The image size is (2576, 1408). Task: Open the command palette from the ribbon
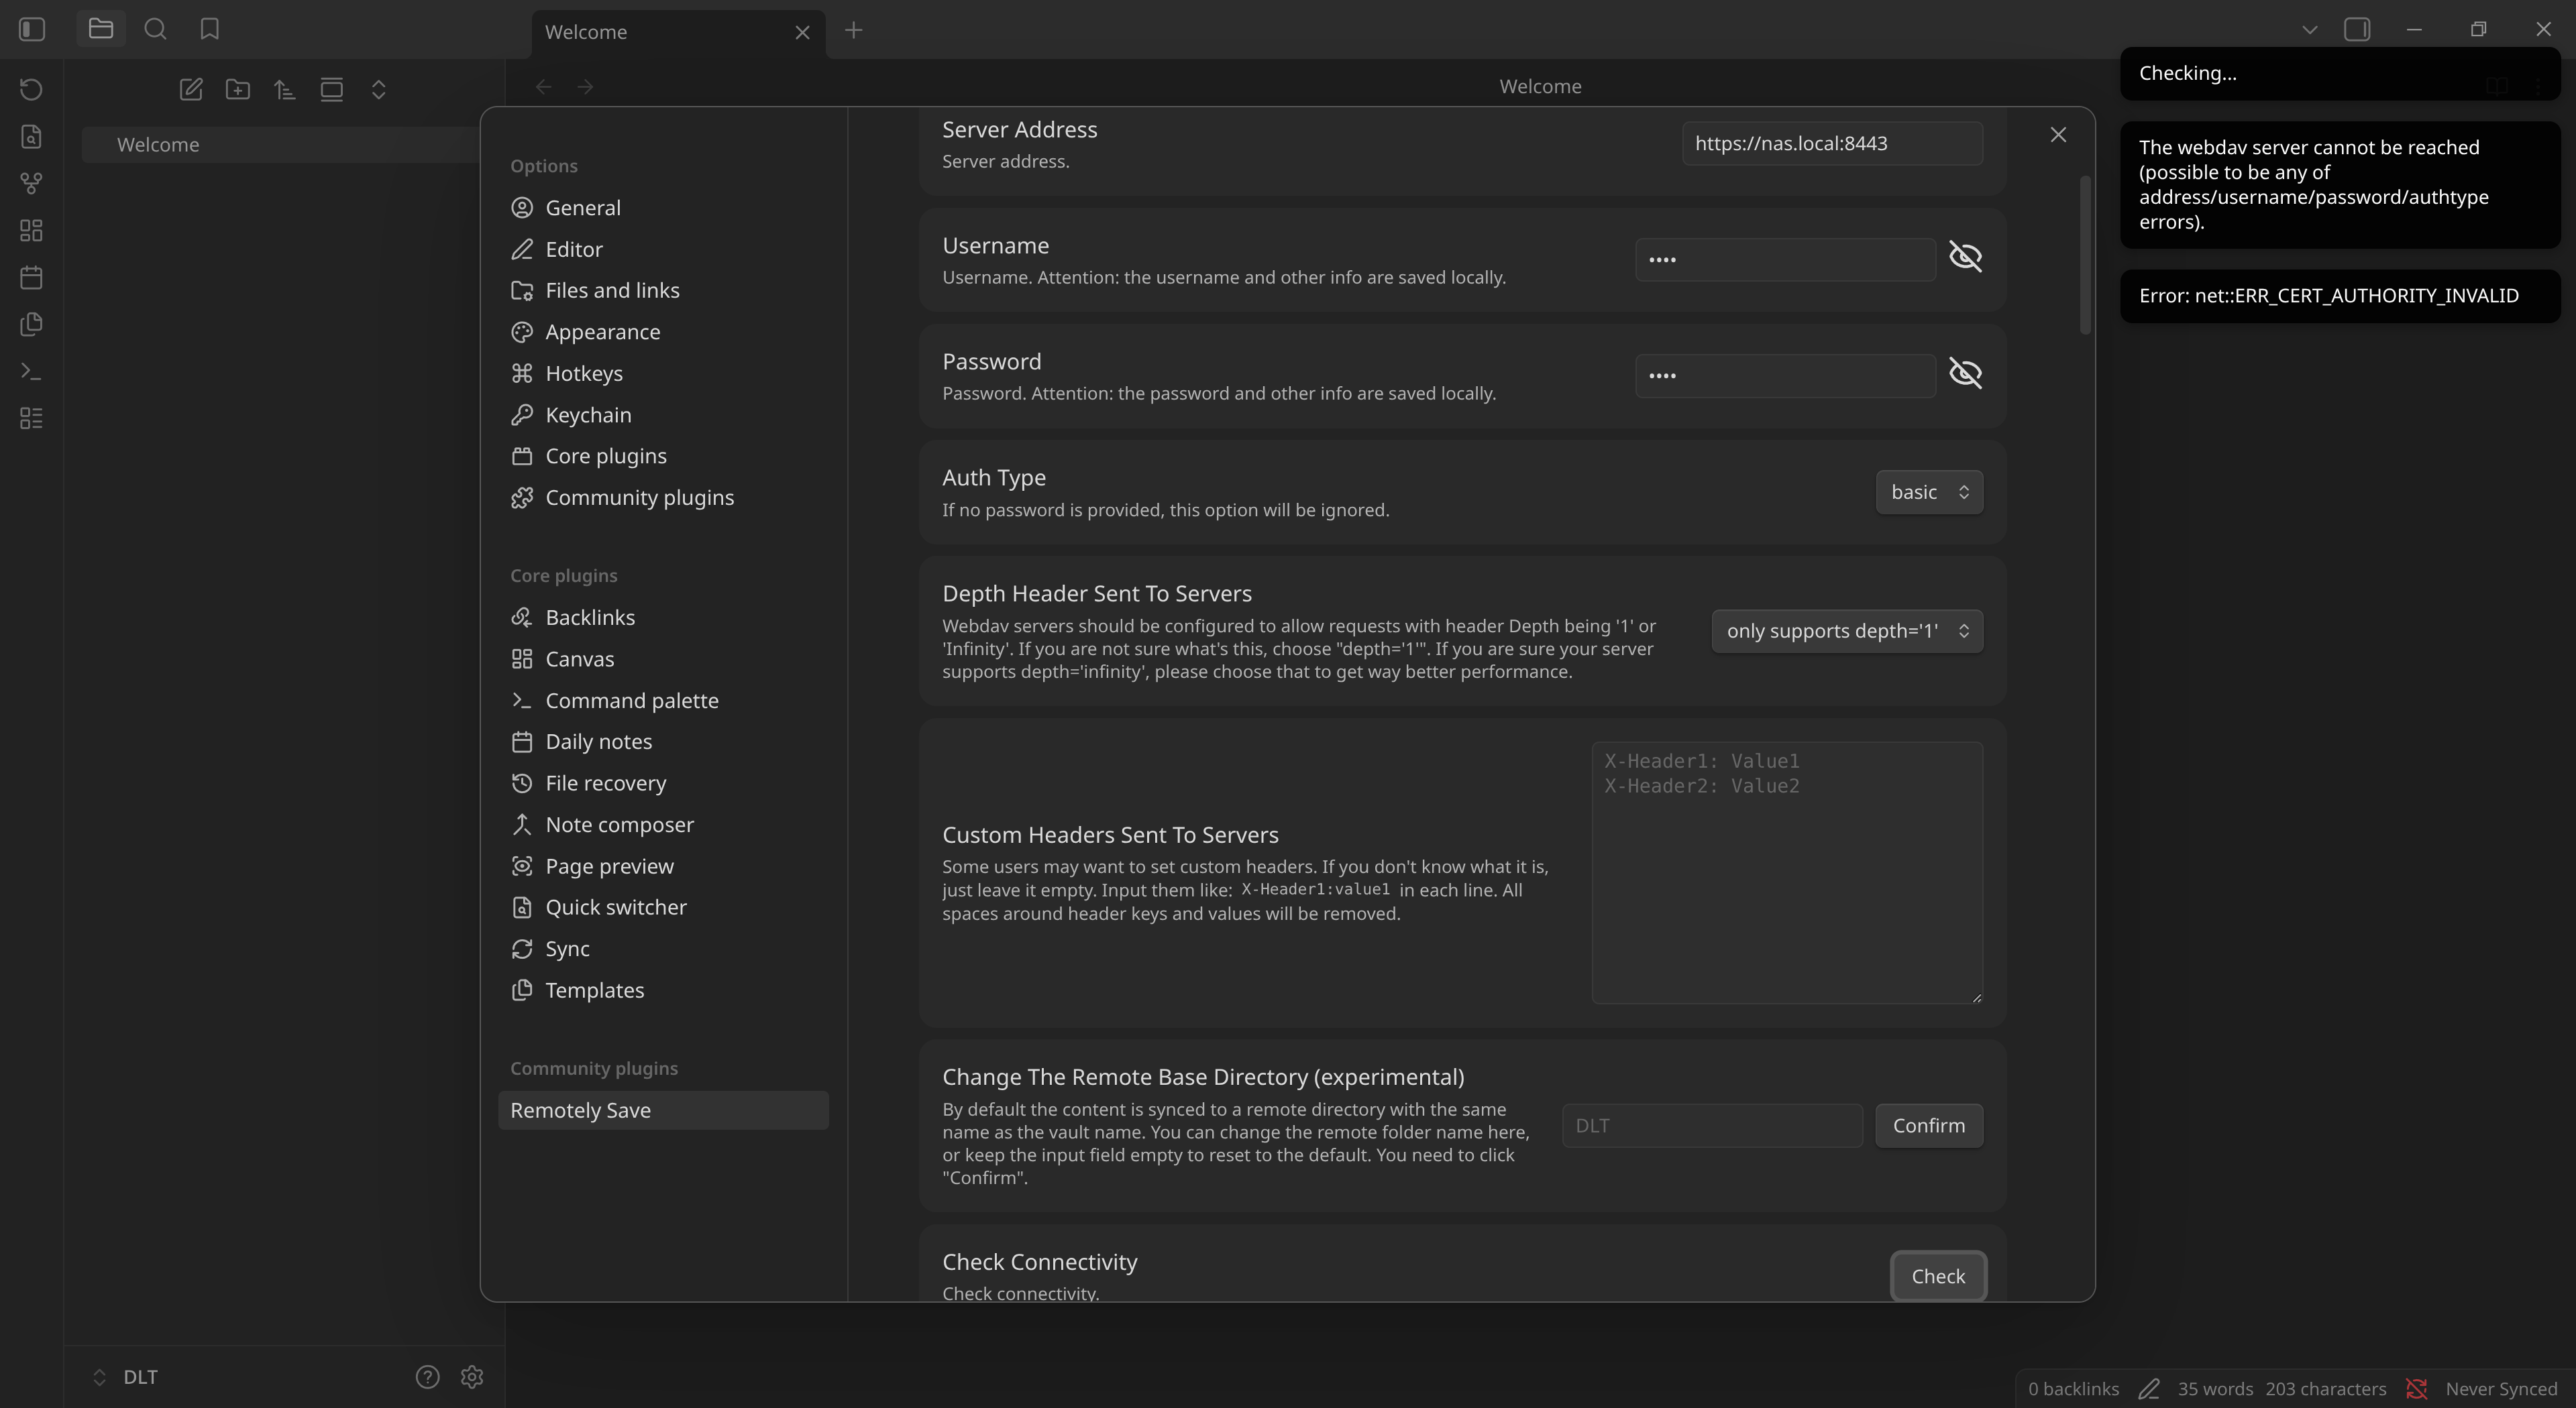[x=31, y=371]
